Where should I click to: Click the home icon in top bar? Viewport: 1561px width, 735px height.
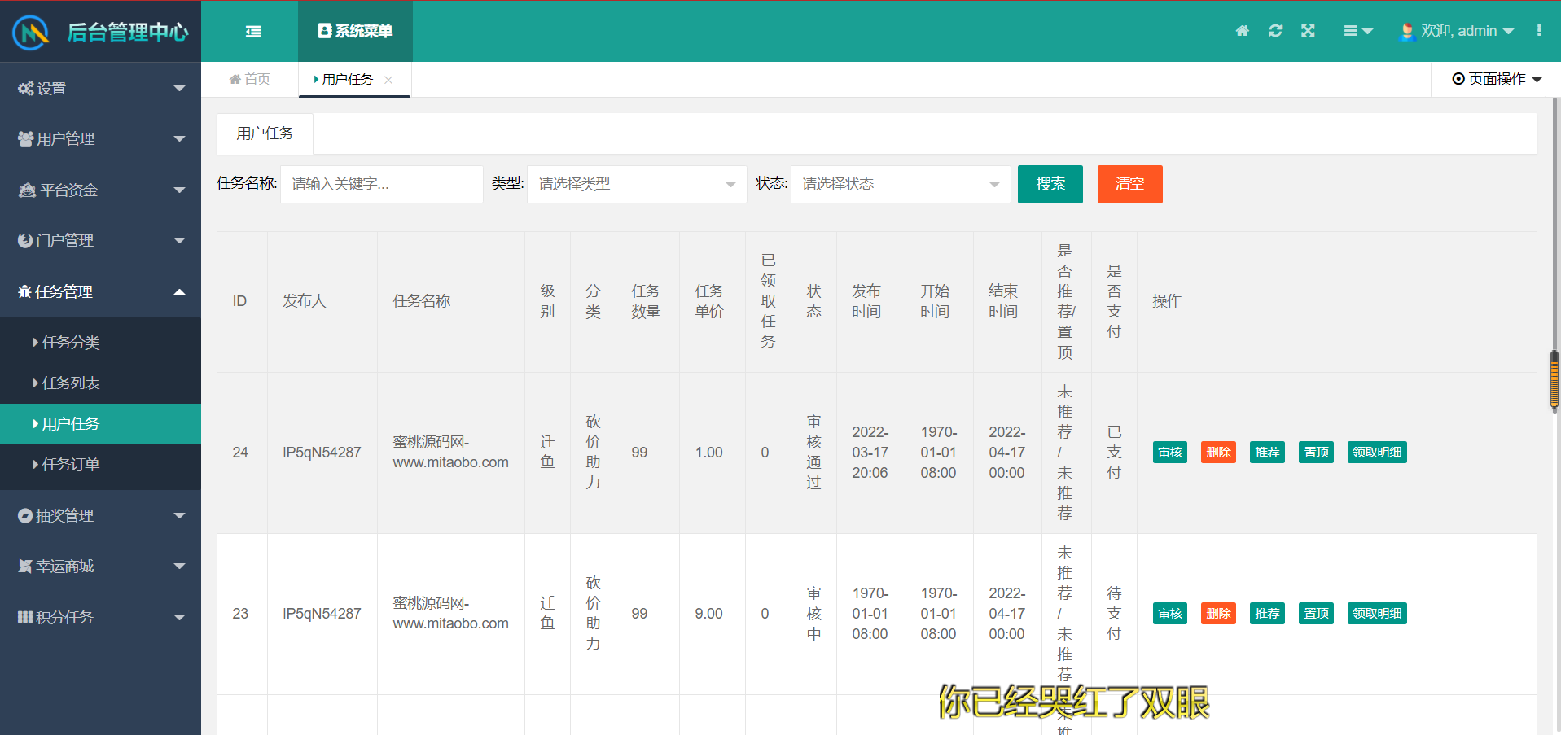(1242, 31)
